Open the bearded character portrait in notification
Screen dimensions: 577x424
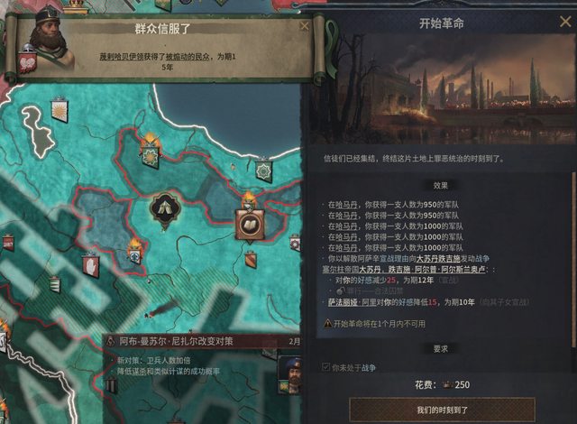(x=48, y=39)
